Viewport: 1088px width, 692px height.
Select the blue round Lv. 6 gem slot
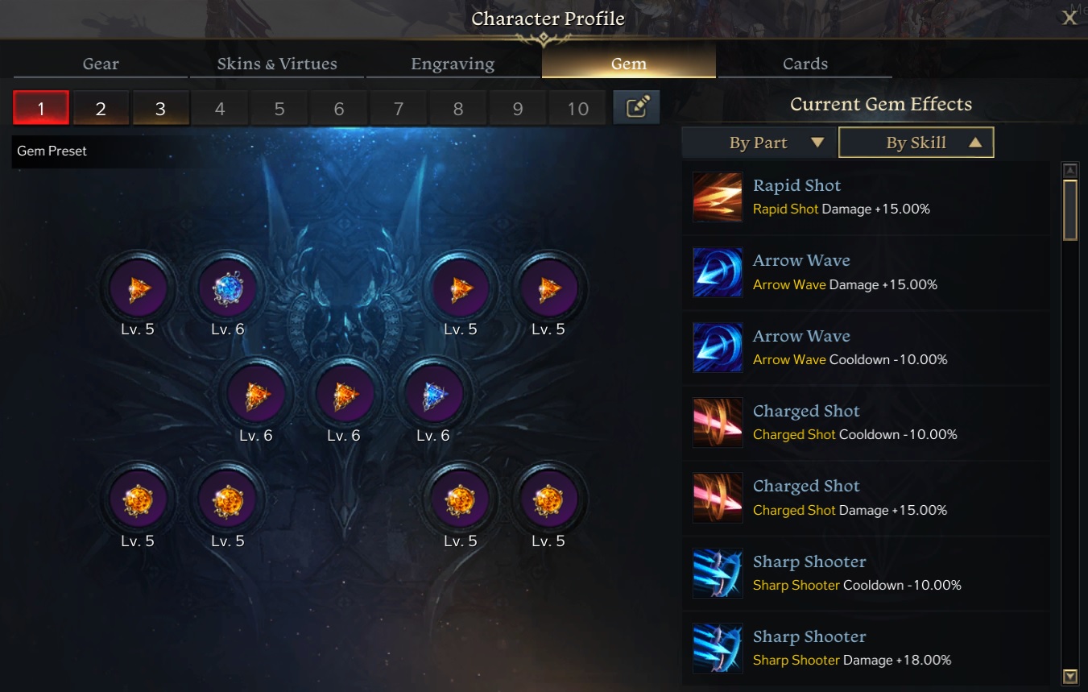pos(228,289)
